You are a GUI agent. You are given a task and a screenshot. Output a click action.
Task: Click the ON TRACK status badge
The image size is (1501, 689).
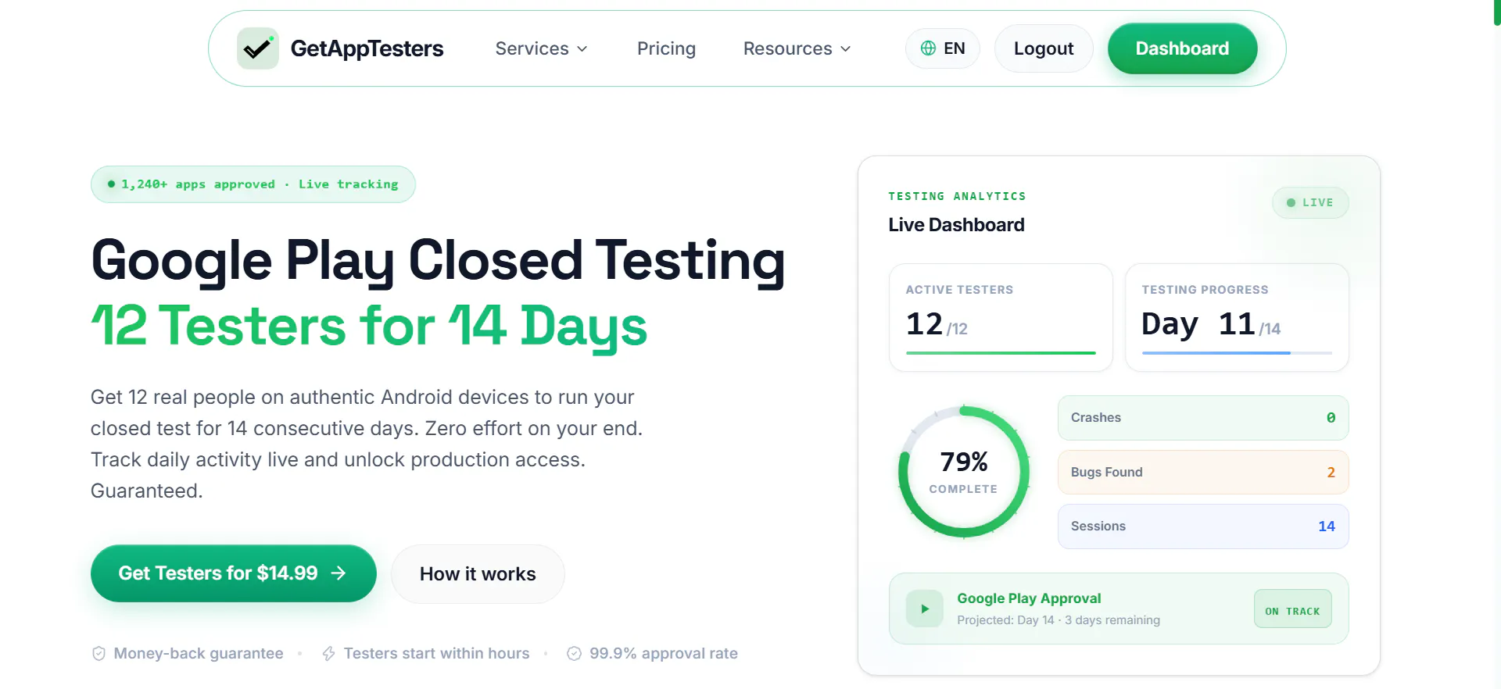(x=1292, y=609)
